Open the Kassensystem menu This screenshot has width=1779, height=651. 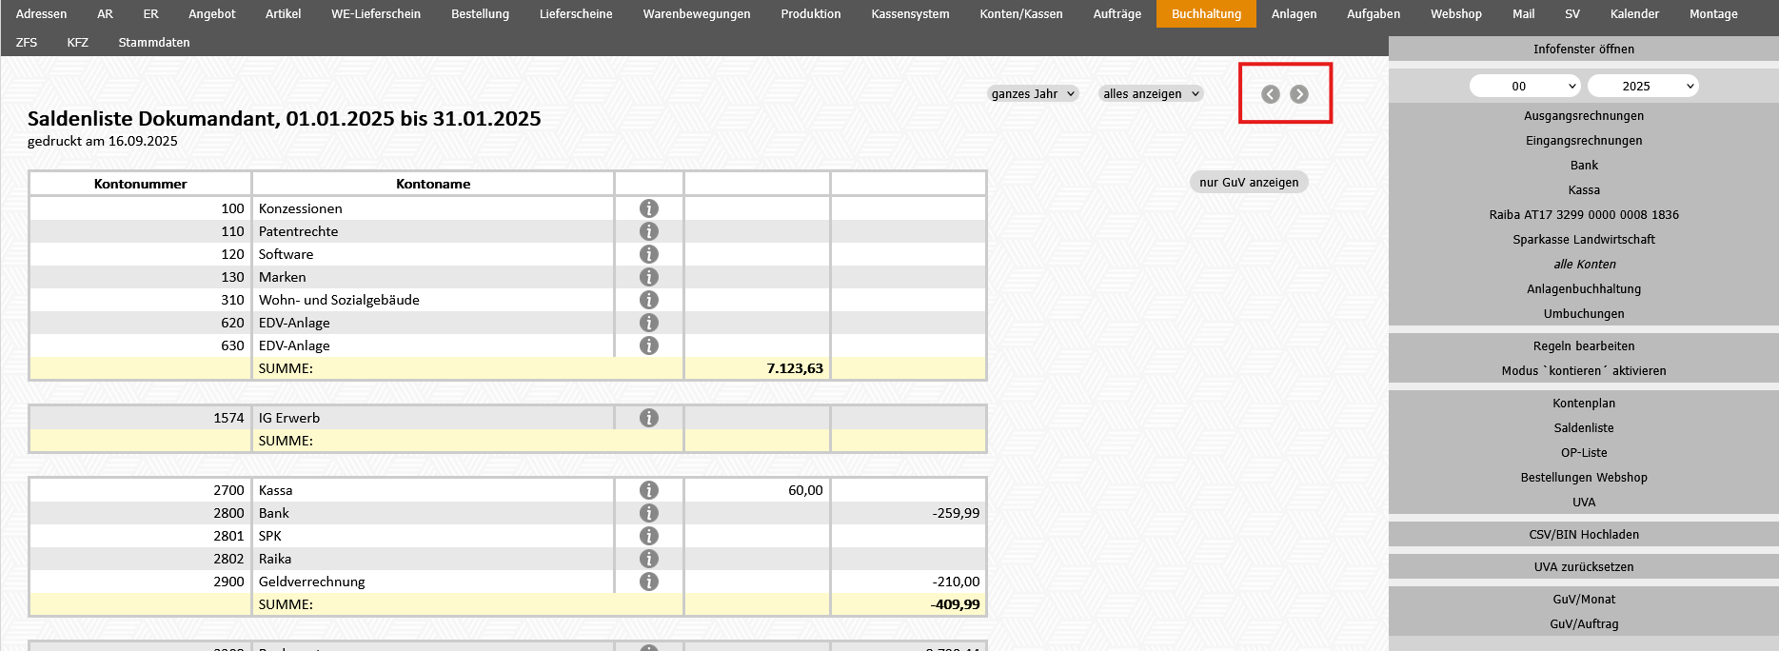(910, 14)
